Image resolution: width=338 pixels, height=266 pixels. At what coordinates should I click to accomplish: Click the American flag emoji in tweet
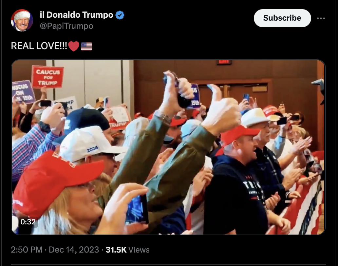pyautogui.click(x=86, y=46)
